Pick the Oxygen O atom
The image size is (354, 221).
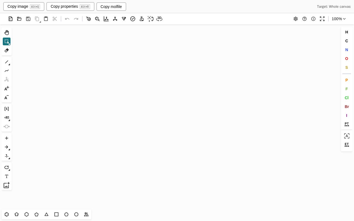pos(347,59)
